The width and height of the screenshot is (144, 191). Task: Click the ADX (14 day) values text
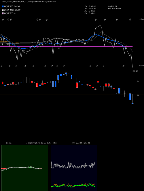pos(81,143)
